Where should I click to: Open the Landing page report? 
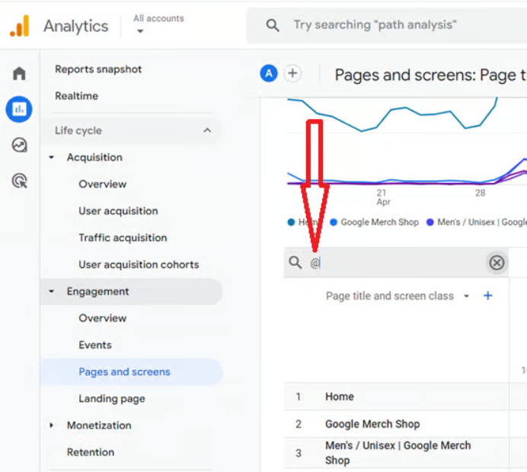coord(112,399)
